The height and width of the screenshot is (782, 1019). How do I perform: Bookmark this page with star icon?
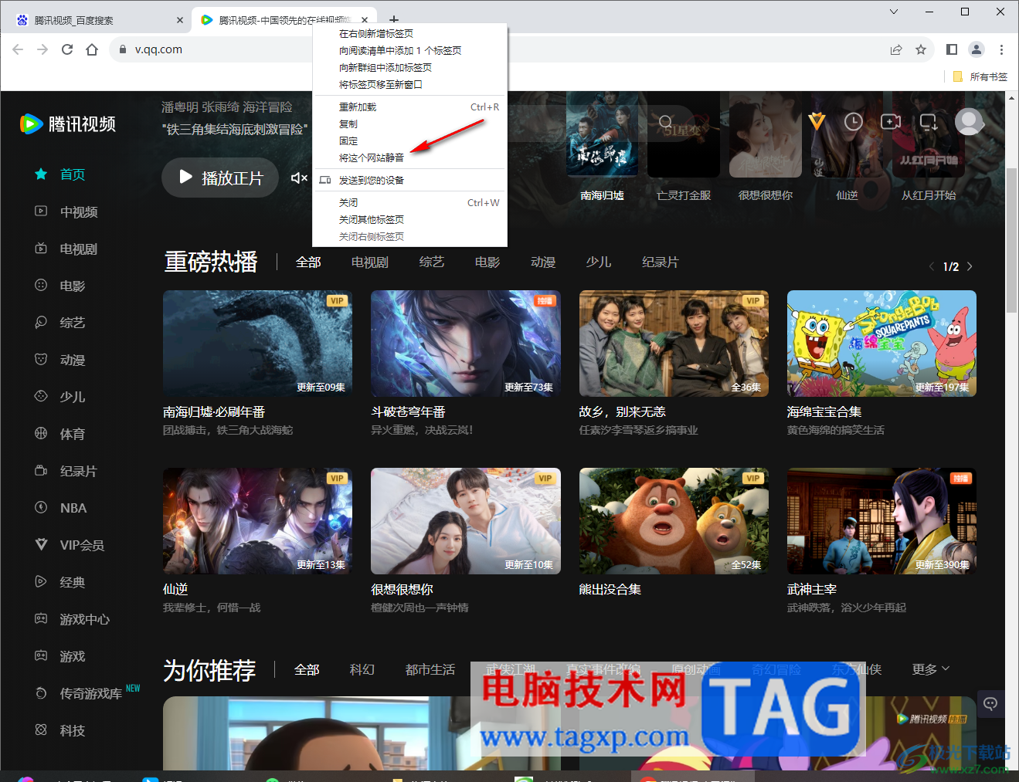pos(921,49)
